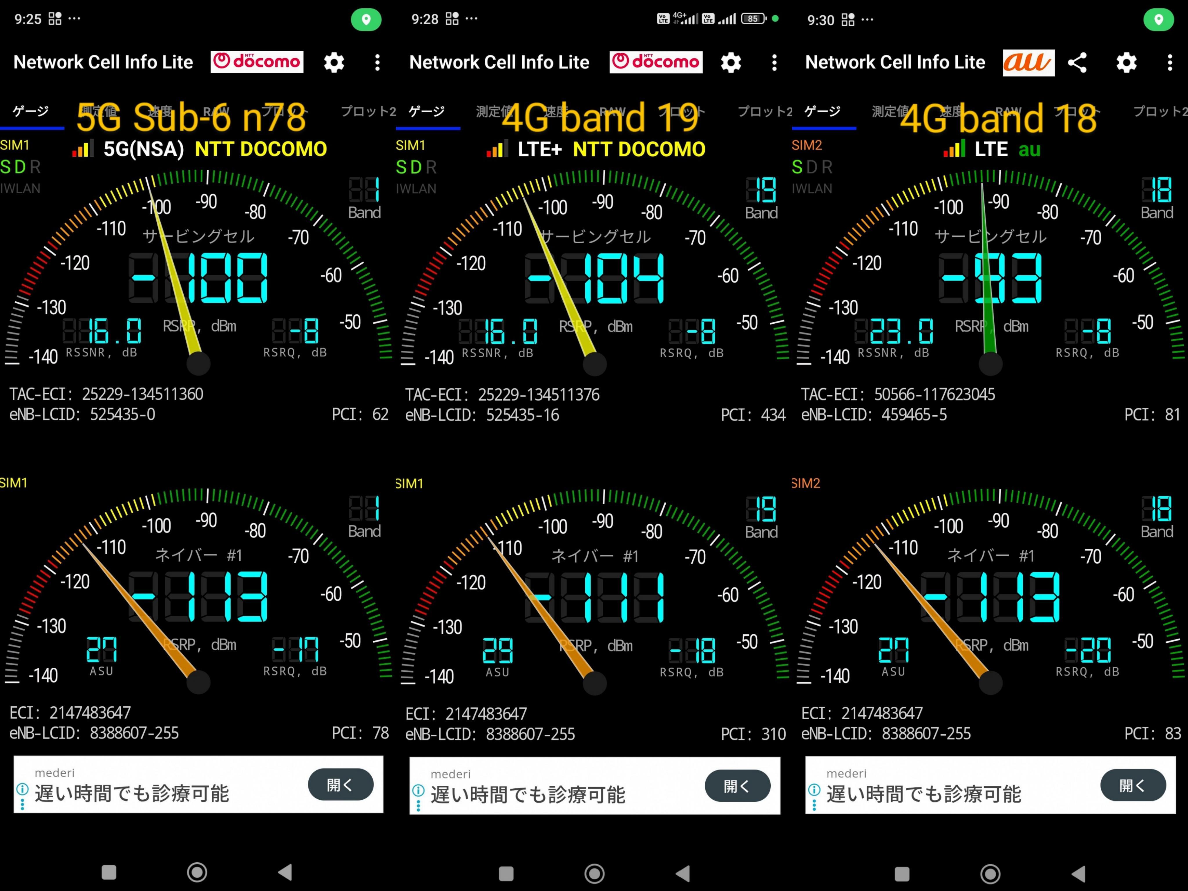Select ゲージ tab in au panel
The image size is (1188, 891).
[823, 112]
